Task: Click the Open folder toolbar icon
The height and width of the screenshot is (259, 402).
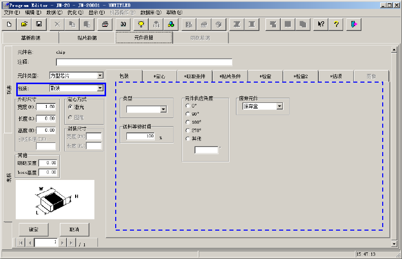Action: [24, 24]
